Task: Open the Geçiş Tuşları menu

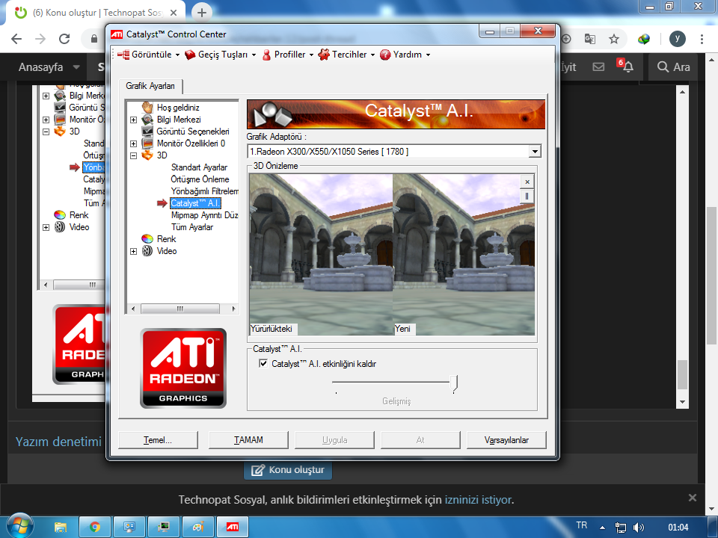Action: tap(220, 55)
